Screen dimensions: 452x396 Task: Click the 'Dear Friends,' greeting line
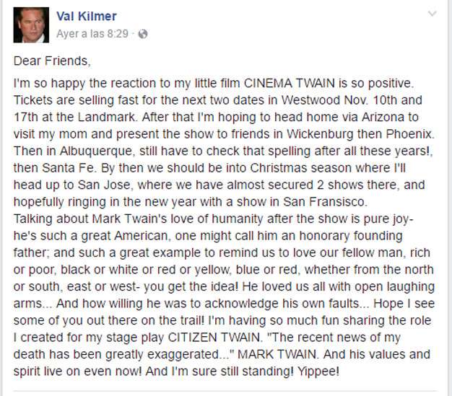(x=53, y=60)
